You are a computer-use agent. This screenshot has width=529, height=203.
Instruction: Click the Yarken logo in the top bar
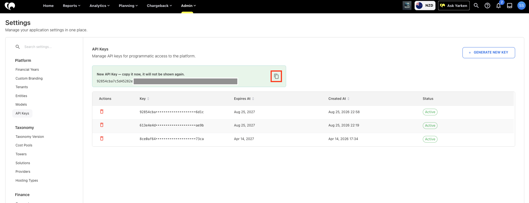10,6
